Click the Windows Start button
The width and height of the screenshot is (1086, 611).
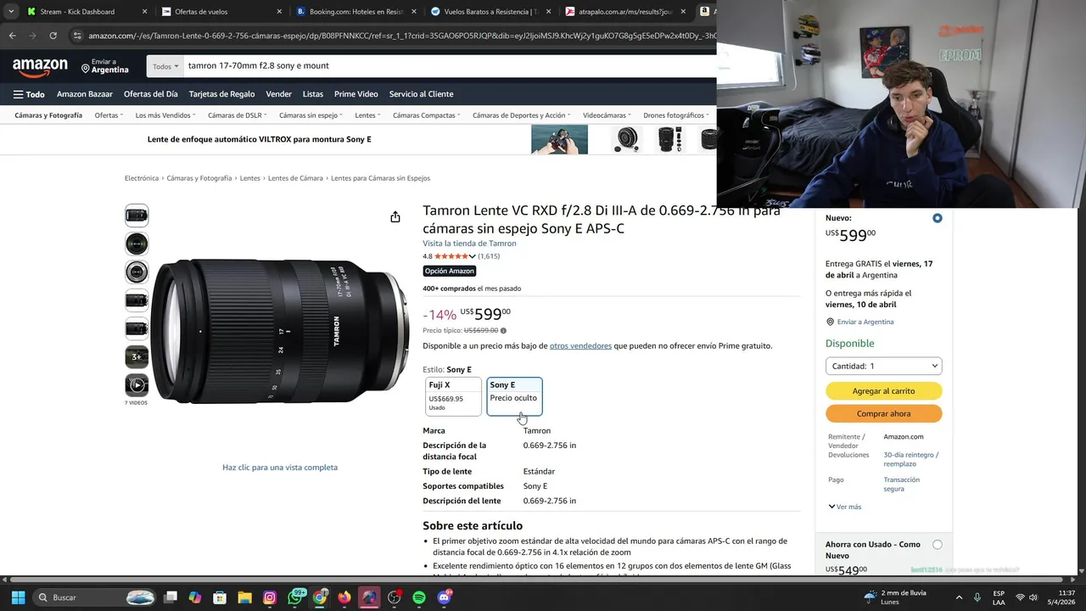[x=18, y=597]
